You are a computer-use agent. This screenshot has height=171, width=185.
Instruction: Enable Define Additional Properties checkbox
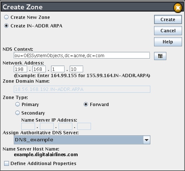point(6,163)
